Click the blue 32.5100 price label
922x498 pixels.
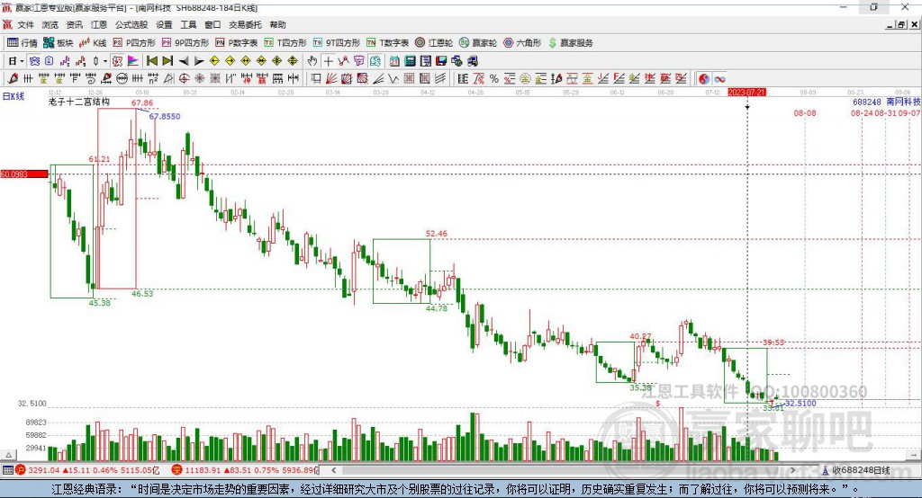(800, 404)
